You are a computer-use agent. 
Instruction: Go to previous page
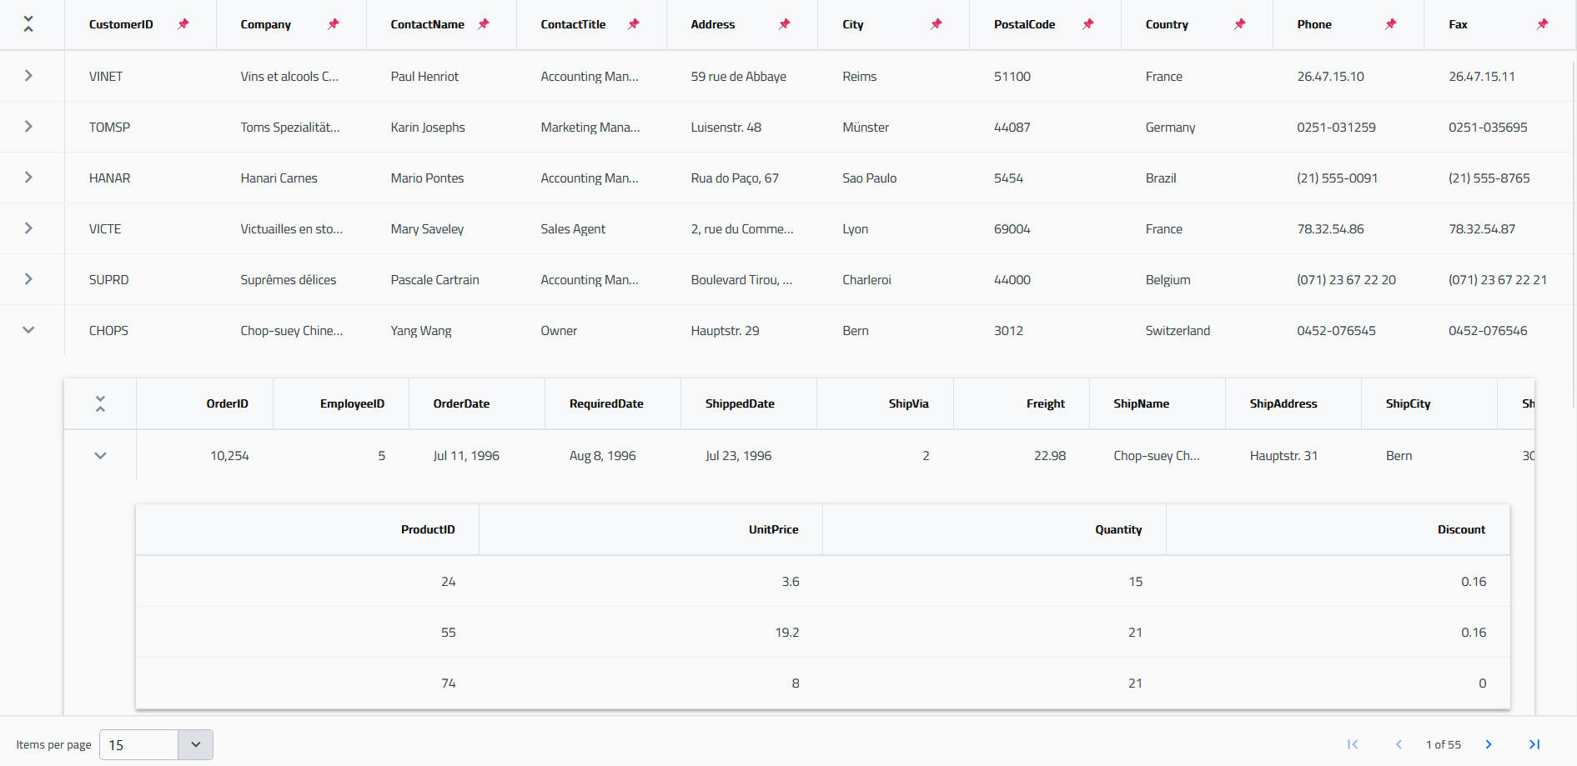(1399, 744)
